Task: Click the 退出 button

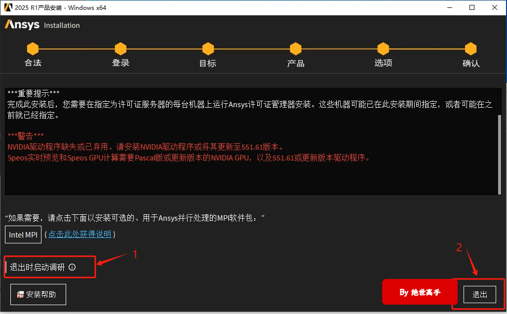Action: pos(479,294)
